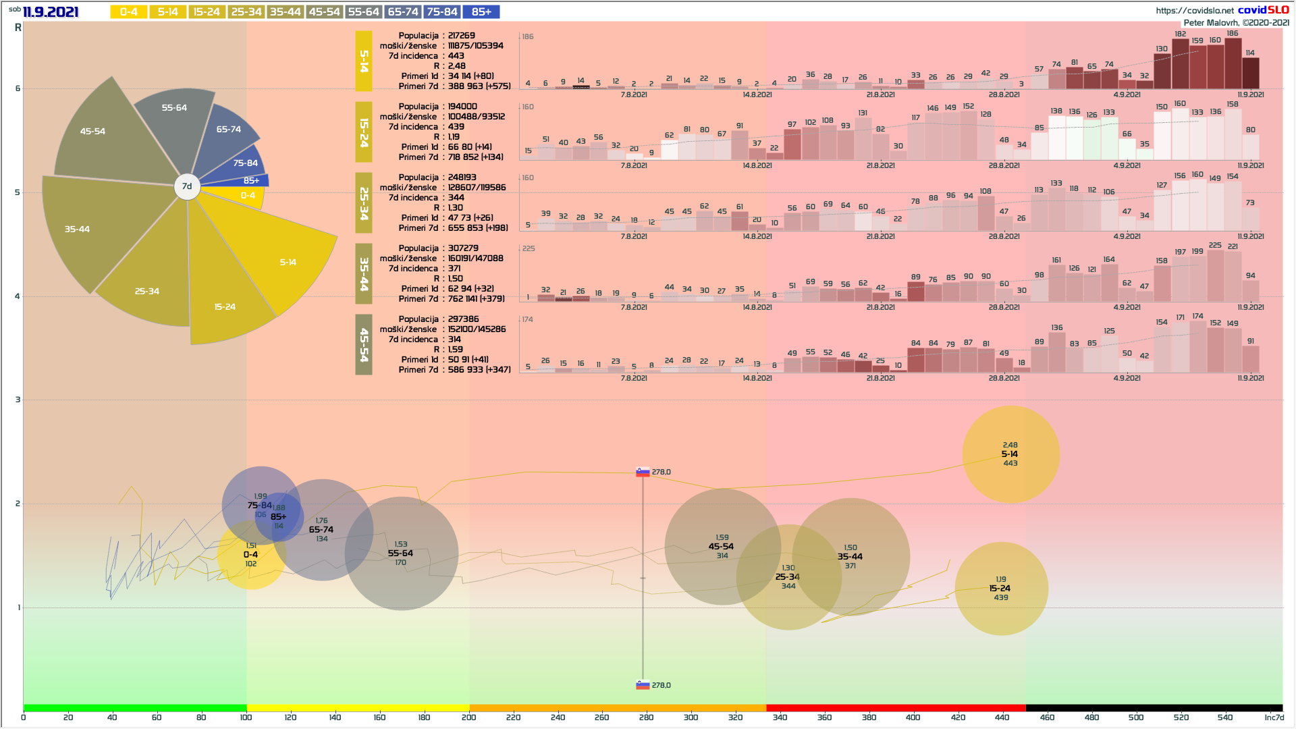This screenshot has width=1296, height=729.
Task: Toggle the 65-74 age legend box
Action: pos(403,12)
